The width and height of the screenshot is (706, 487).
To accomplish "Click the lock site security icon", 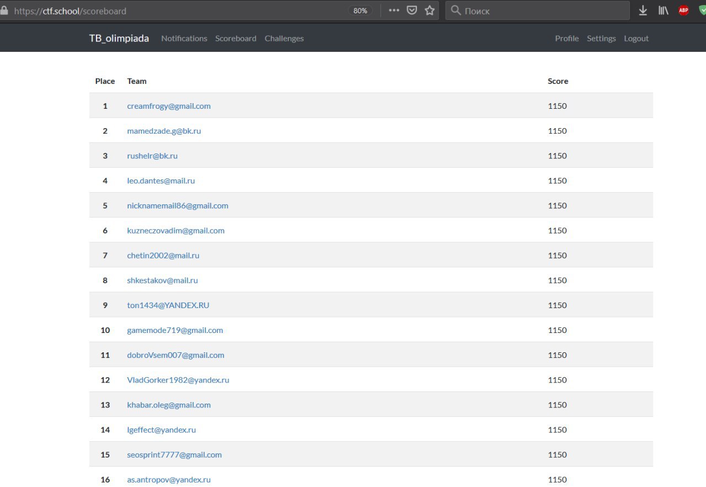I will coord(4,10).
